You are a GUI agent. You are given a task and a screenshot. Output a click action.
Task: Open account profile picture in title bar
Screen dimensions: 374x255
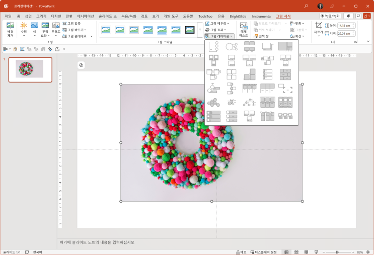(320, 6)
